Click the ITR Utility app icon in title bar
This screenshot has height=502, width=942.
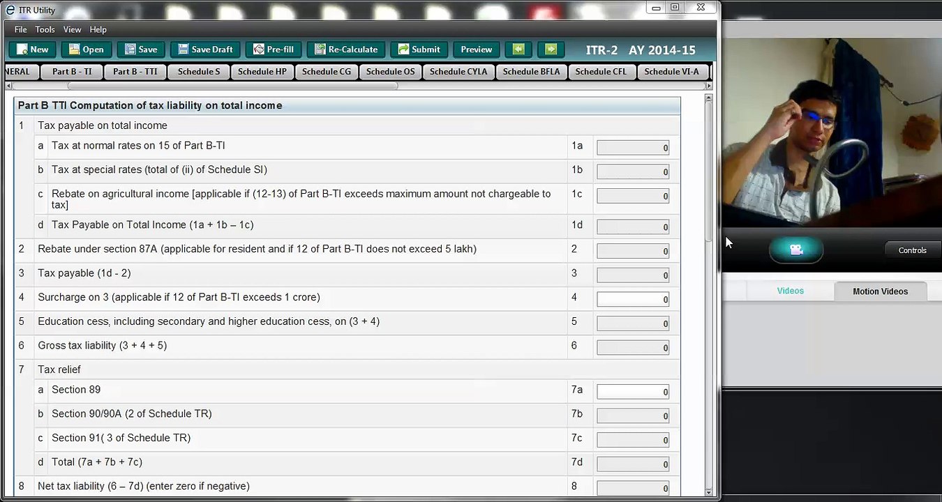[10, 10]
